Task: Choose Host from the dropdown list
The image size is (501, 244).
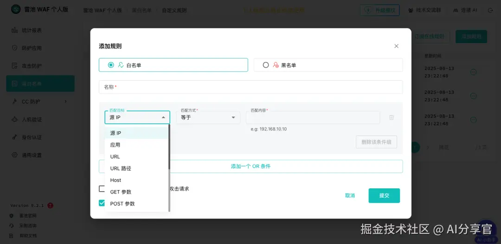Action: click(x=136, y=180)
